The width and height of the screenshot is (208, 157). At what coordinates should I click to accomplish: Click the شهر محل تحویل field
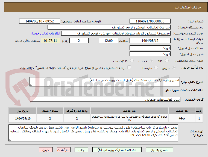[x=150, y=54]
